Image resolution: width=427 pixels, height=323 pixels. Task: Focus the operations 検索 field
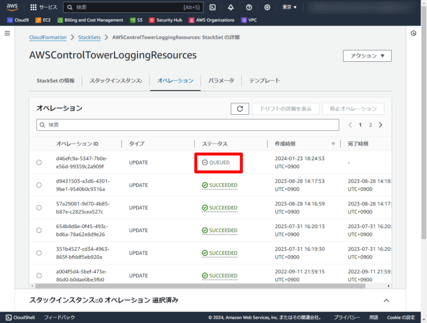(188, 125)
